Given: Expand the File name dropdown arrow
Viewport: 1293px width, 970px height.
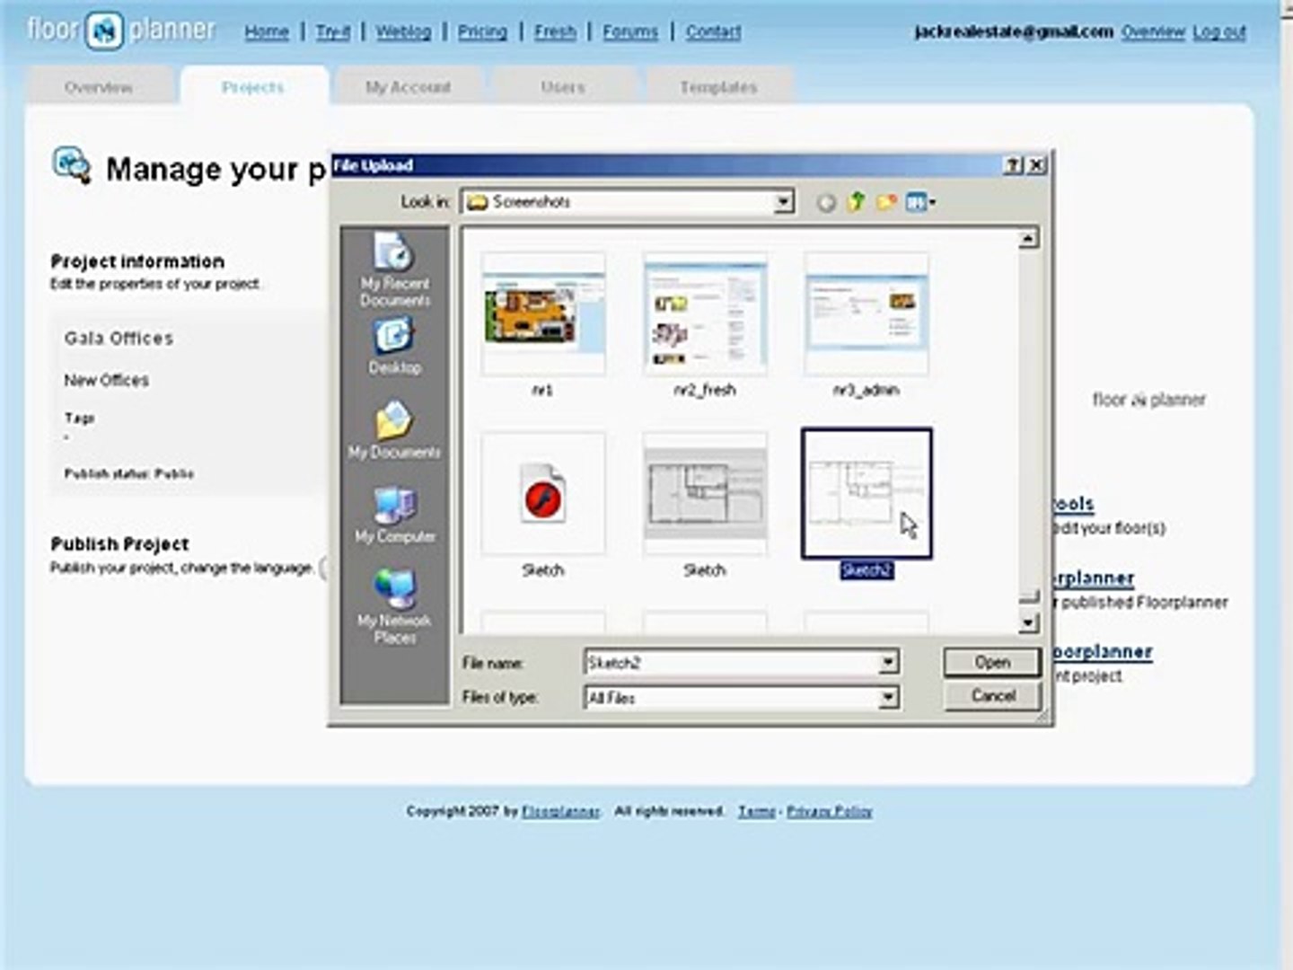Looking at the screenshot, I should click(887, 663).
